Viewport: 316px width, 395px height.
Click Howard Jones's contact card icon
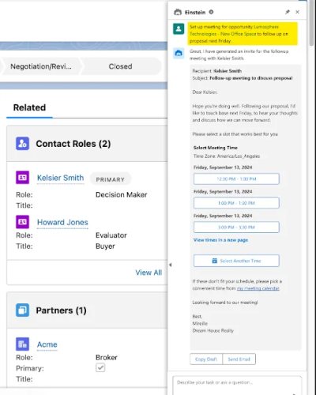tap(22, 222)
